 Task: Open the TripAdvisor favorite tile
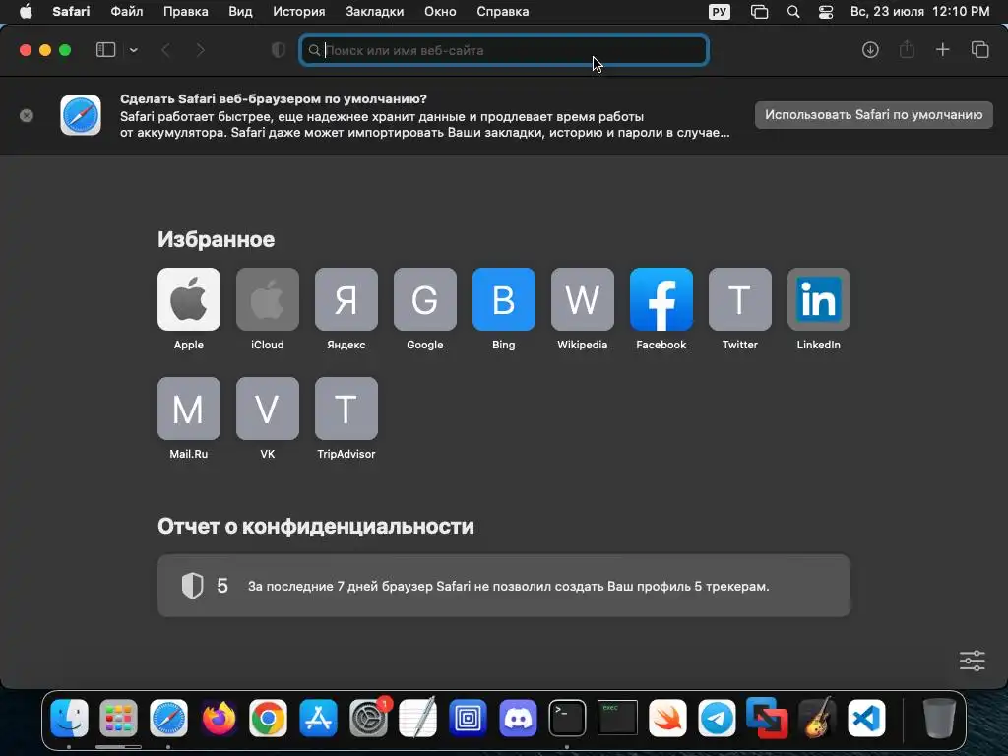[x=346, y=409]
